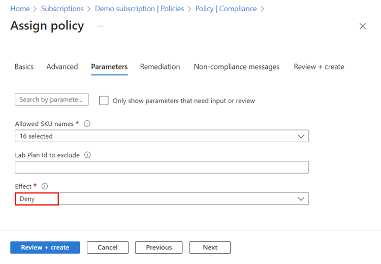Close the Assign policy pane

363,26
